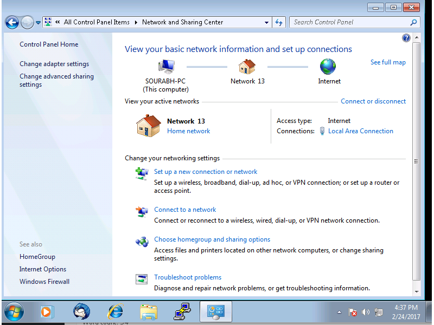This screenshot has height=325, width=434.
Task: Open the Windows Start menu orb
Action: pyautogui.click(x=14, y=312)
